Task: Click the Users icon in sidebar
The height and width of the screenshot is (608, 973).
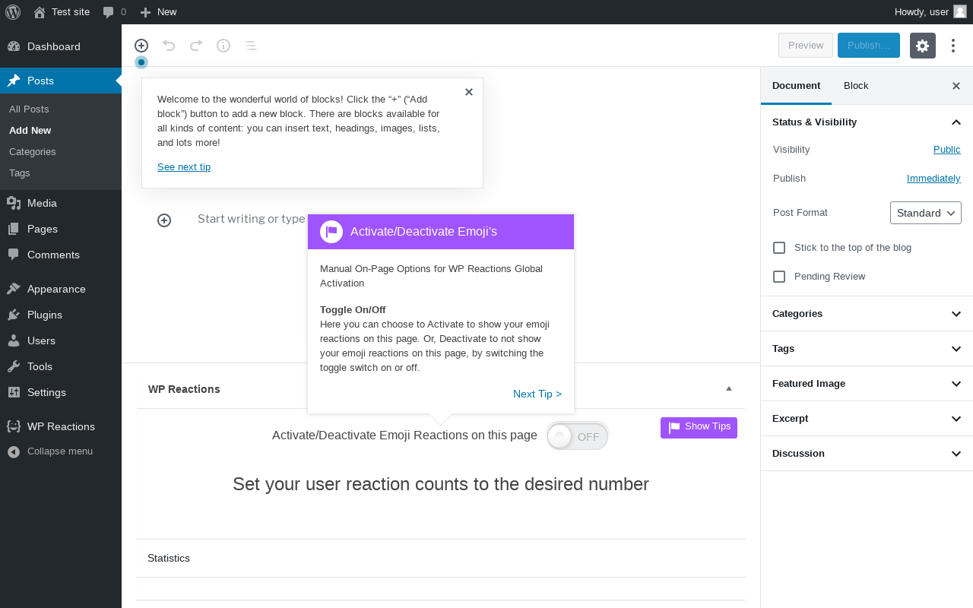Action: 14,340
